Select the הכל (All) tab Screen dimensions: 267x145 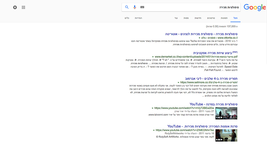click(236, 18)
